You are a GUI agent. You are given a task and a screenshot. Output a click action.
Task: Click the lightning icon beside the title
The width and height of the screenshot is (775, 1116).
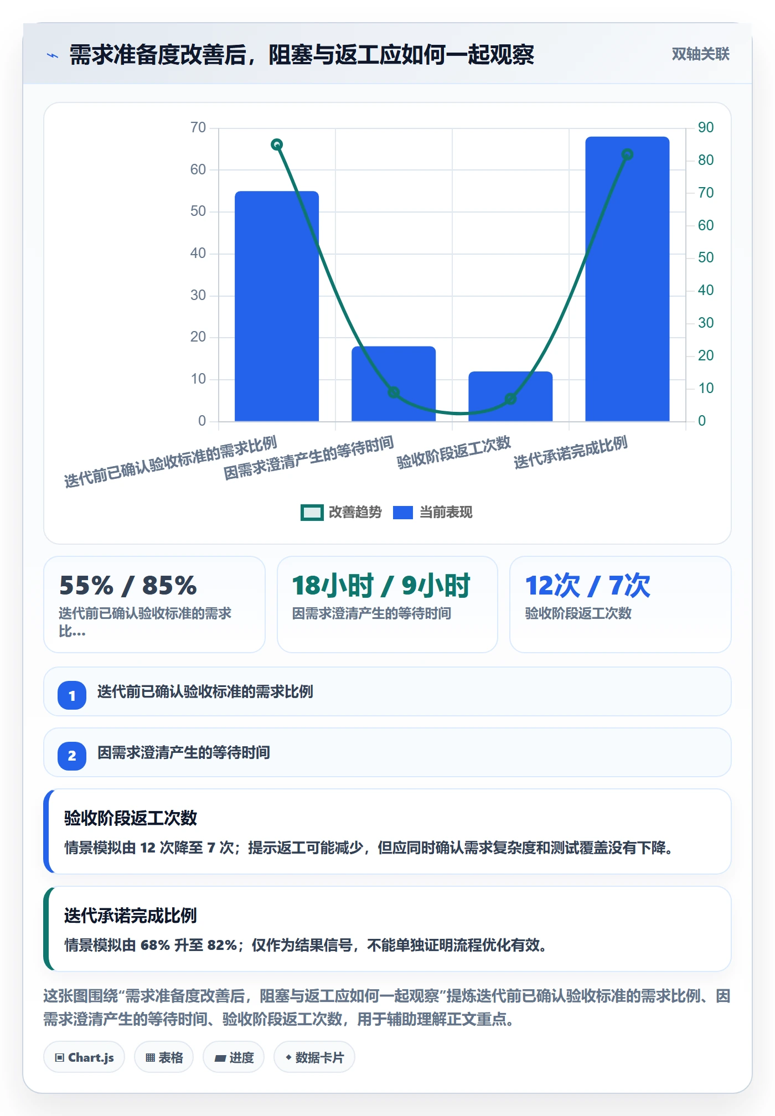[53, 55]
